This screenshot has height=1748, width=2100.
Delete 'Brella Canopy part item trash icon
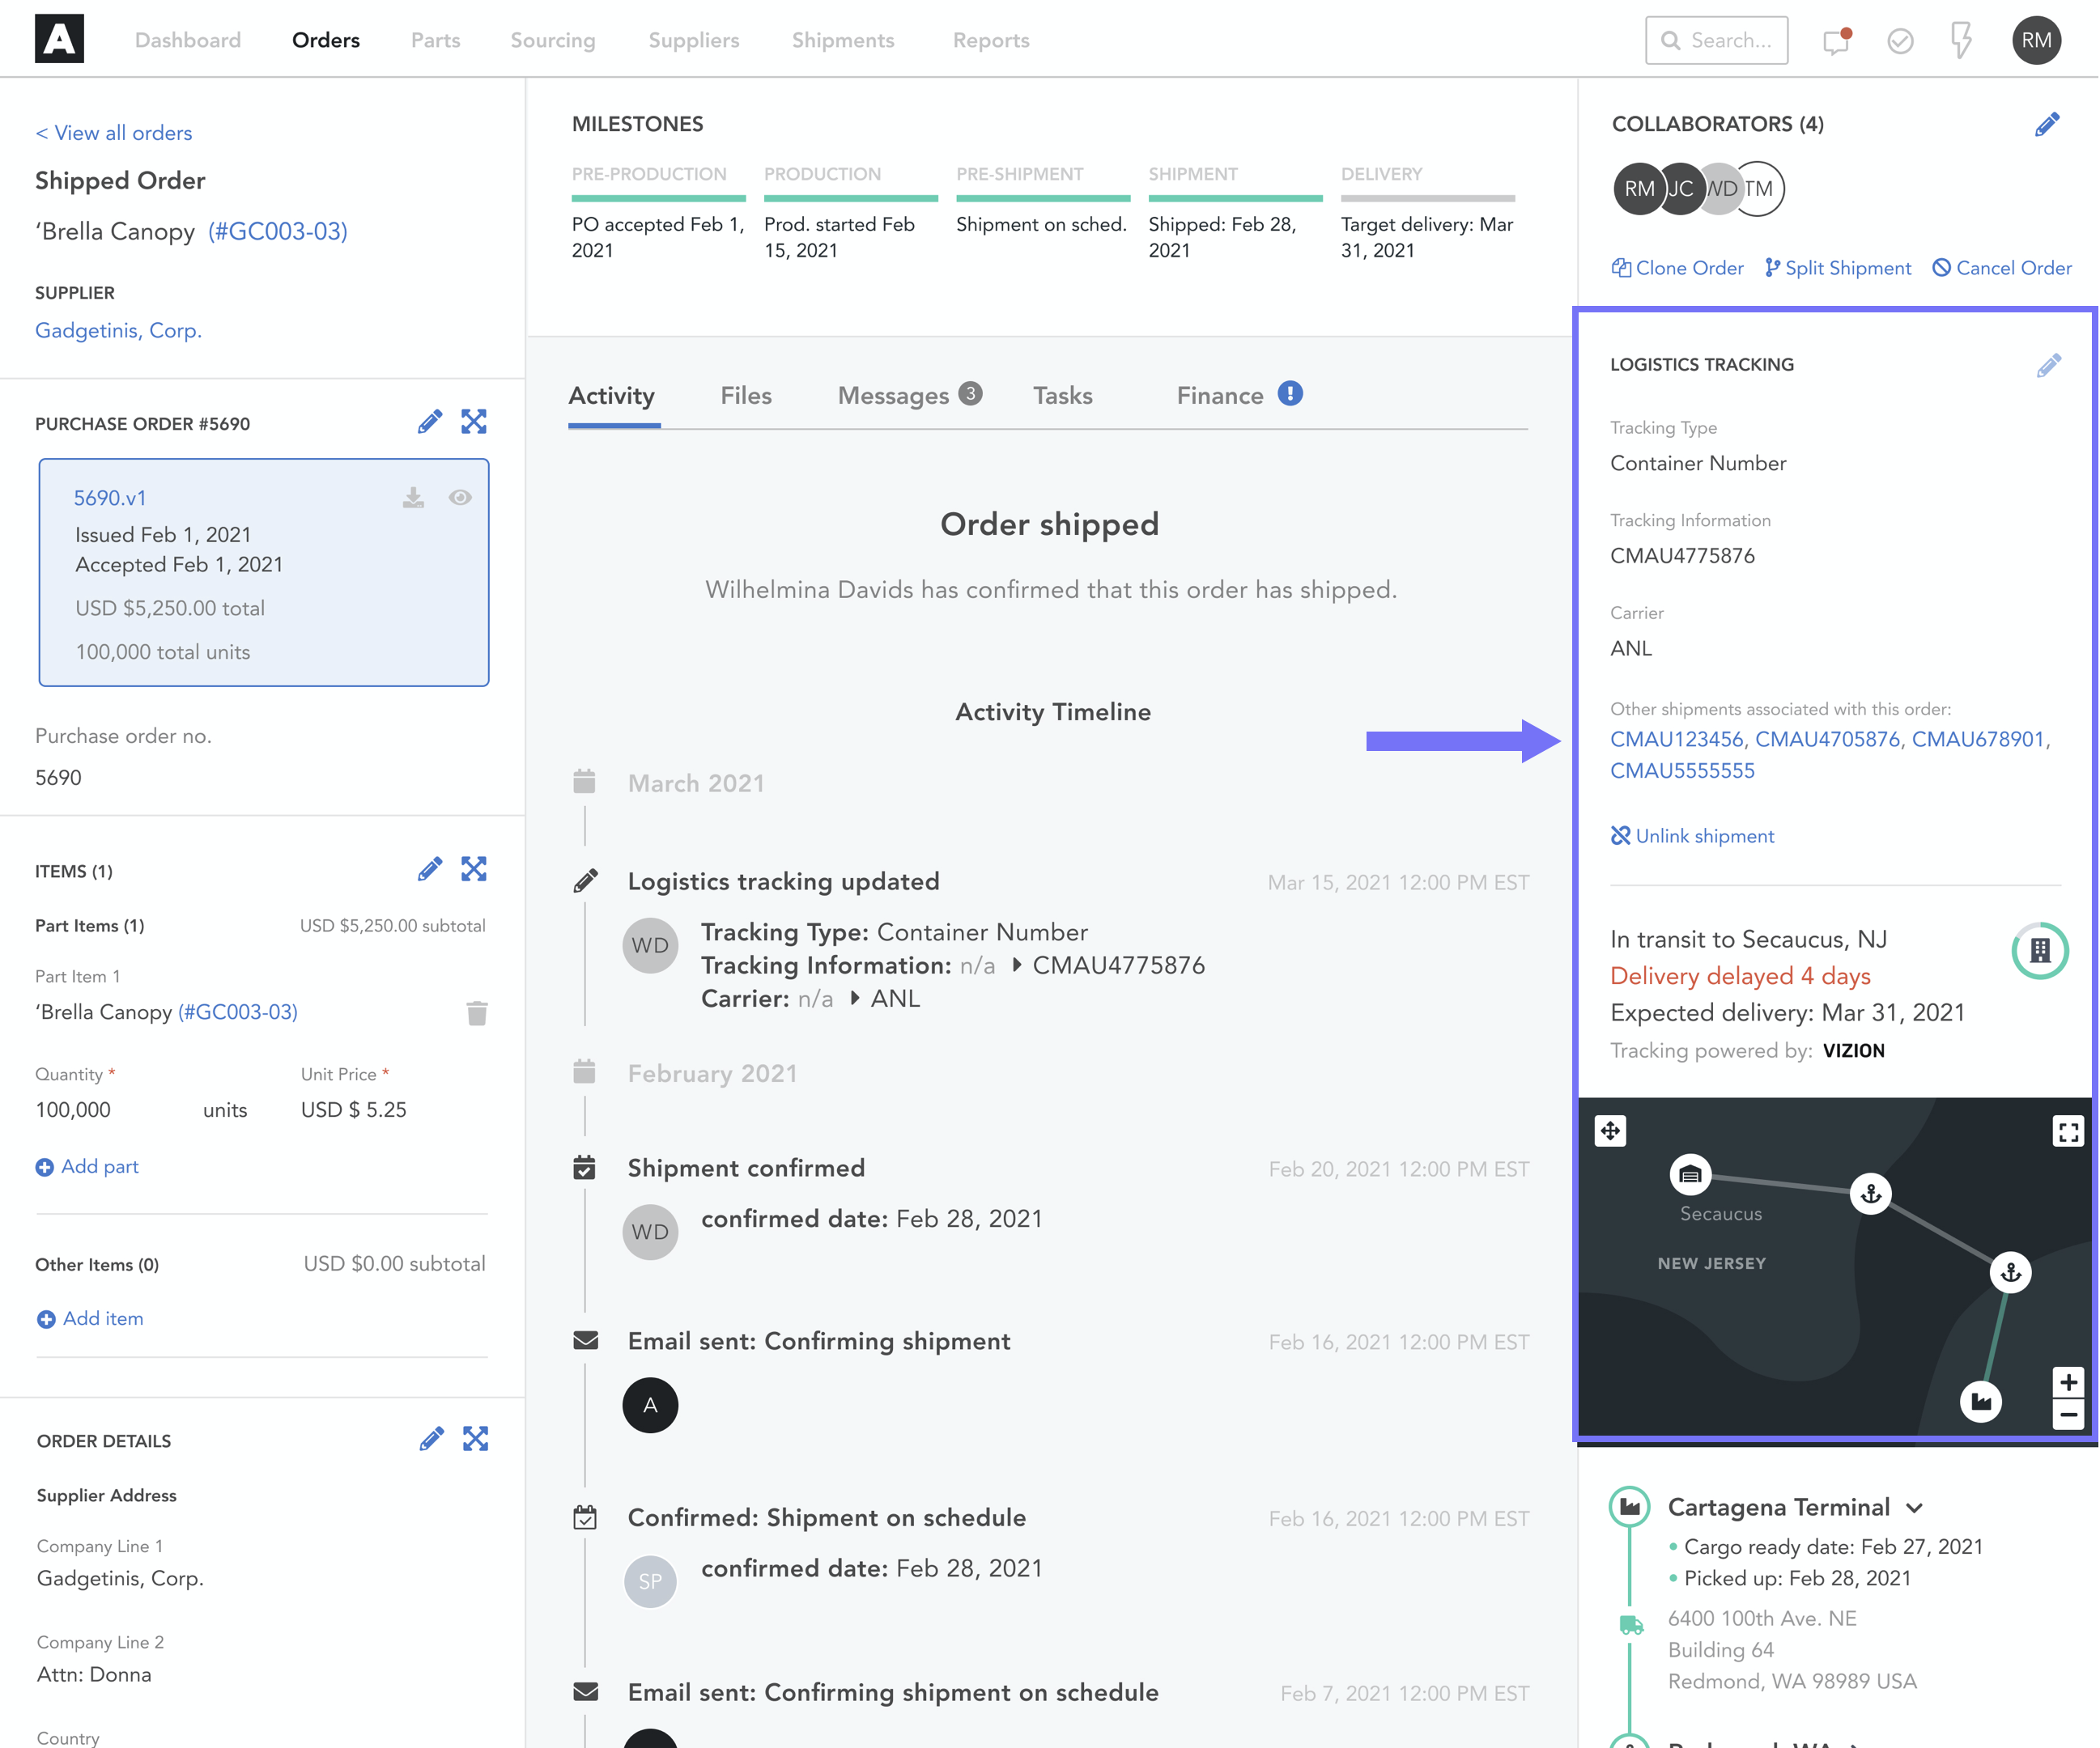click(477, 1012)
